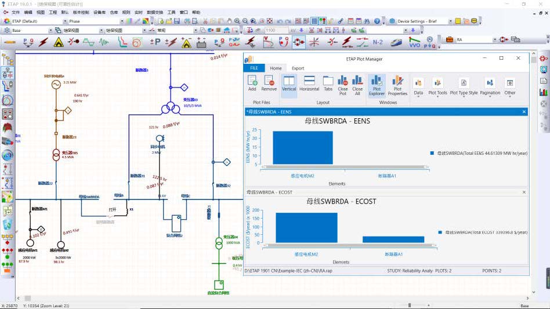
Task: Select Horizontal layout in Plot Manager
Action: point(309,83)
